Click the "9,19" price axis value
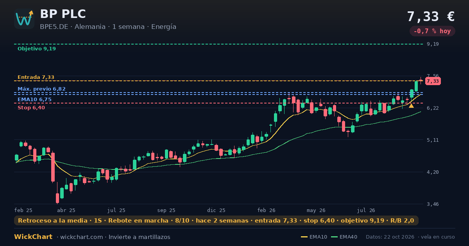 433,44
